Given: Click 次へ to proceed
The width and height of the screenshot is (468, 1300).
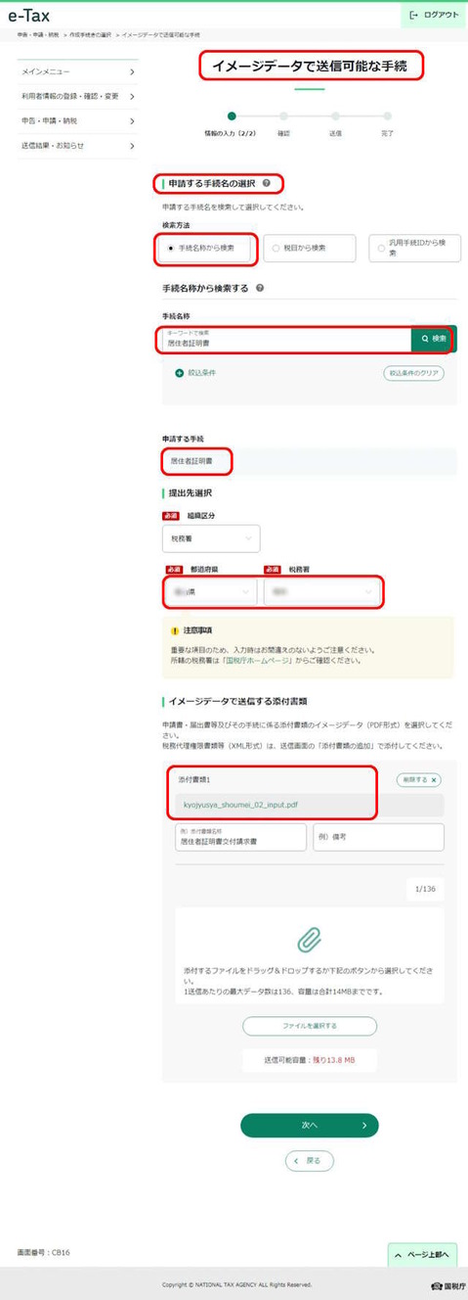Looking at the screenshot, I should (310, 1126).
